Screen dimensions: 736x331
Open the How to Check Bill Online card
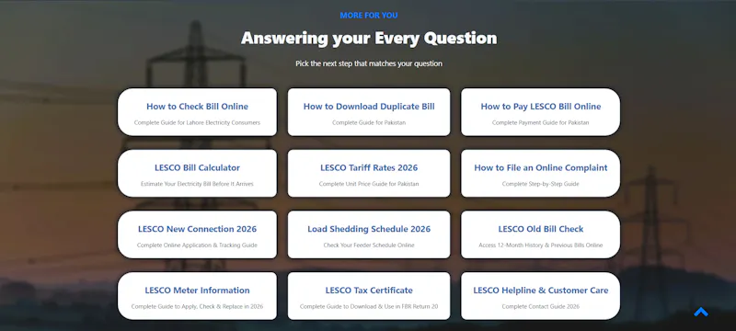(197, 112)
